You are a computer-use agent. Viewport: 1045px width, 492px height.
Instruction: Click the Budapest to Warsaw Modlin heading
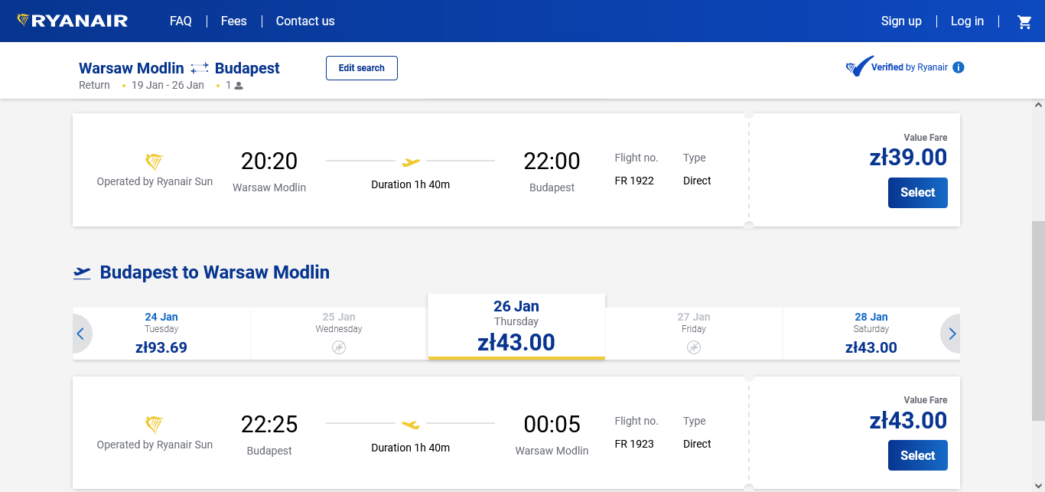coord(215,272)
